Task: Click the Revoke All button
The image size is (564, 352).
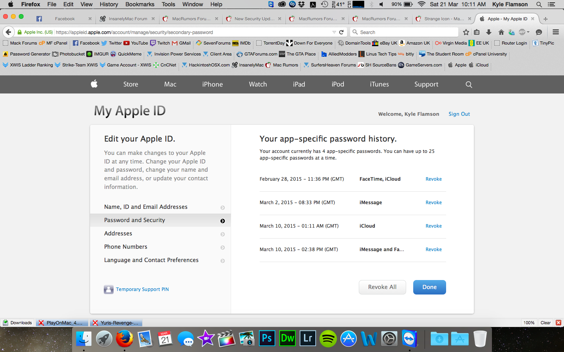Action: coord(382,287)
